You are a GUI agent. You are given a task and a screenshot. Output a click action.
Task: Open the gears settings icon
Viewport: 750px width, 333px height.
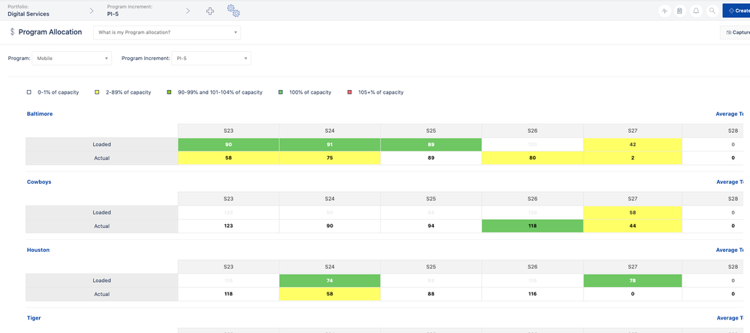click(x=233, y=10)
